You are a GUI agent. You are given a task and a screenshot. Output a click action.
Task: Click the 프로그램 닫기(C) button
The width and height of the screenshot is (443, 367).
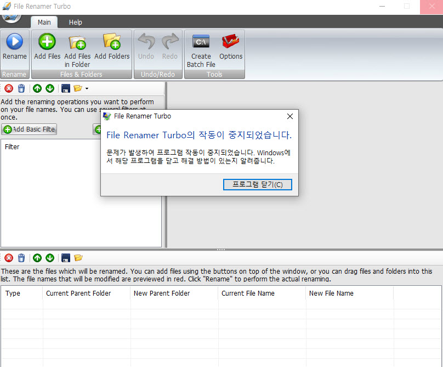(257, 185)
